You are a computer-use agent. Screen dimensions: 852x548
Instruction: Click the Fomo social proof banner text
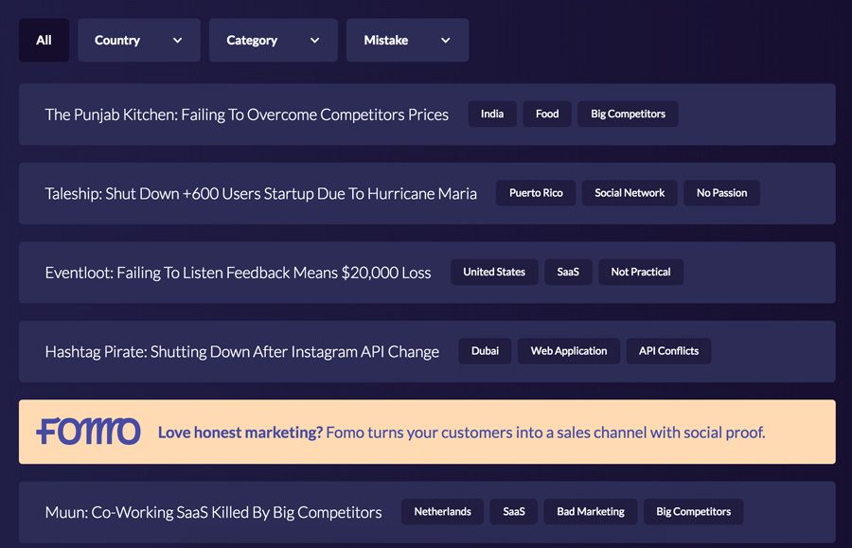[461, 433]
